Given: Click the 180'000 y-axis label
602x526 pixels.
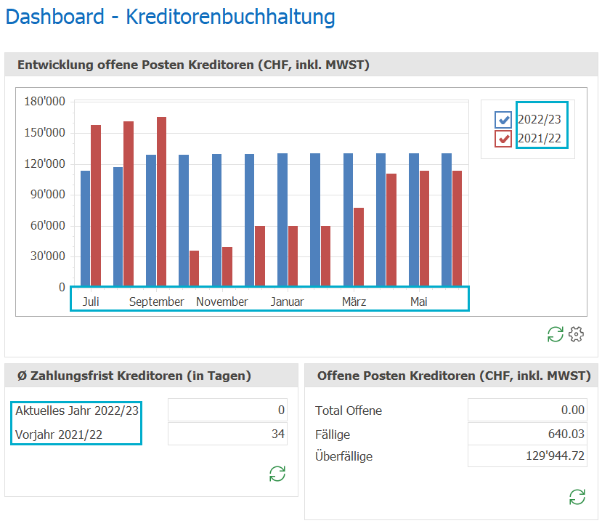Looking at the screenshot, I should [x=44, y=102].
